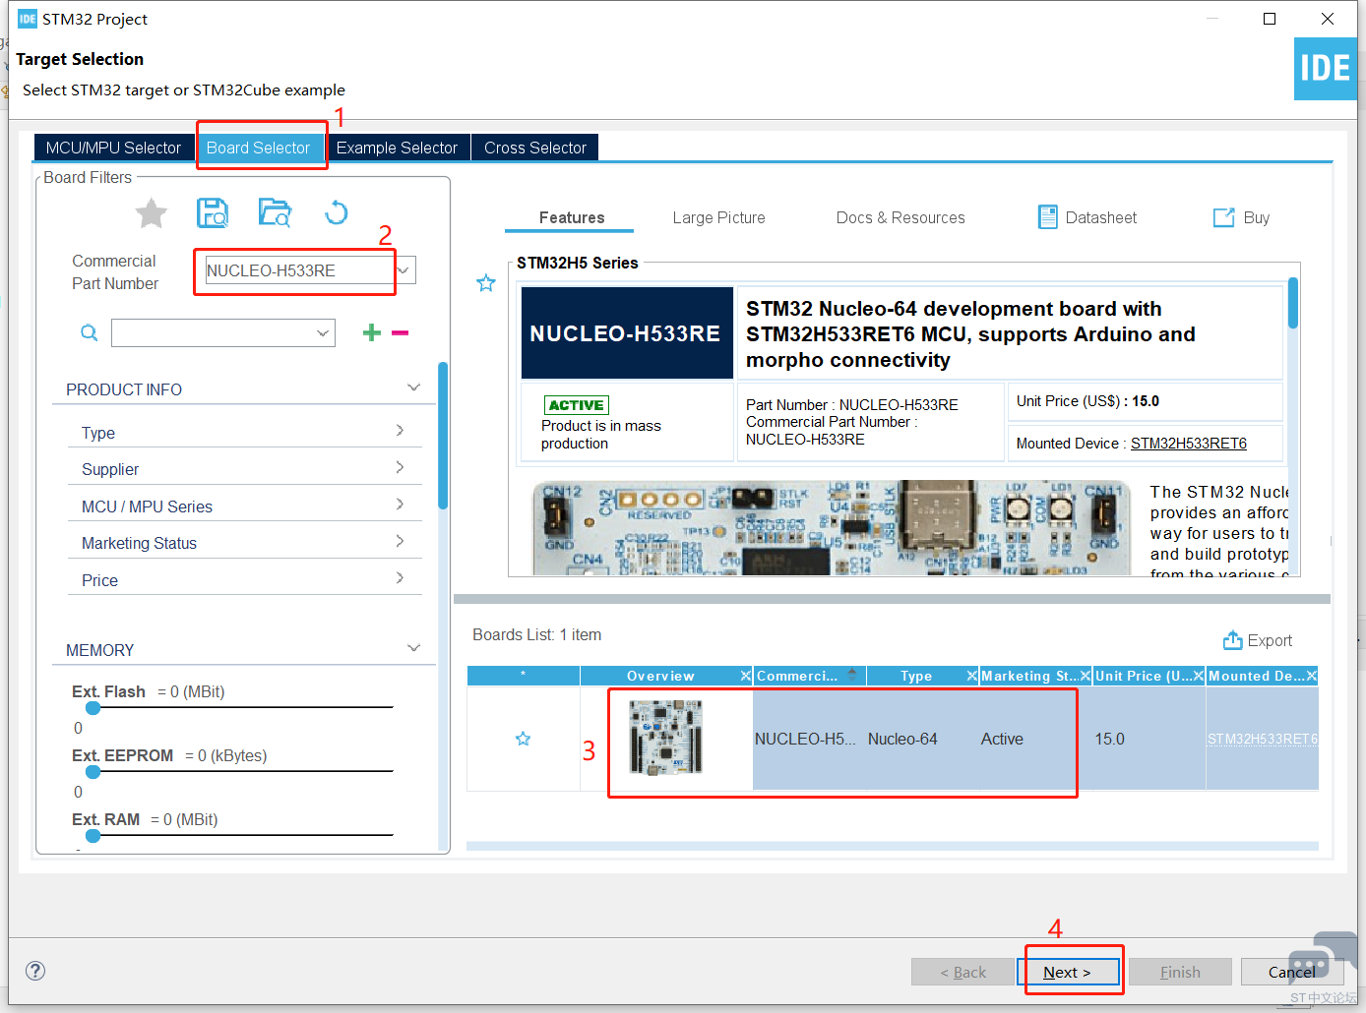Cancel the STM32 Project dialog
The width and height of the screenshot is (1366, 1013).
[x=1292, y=972]
